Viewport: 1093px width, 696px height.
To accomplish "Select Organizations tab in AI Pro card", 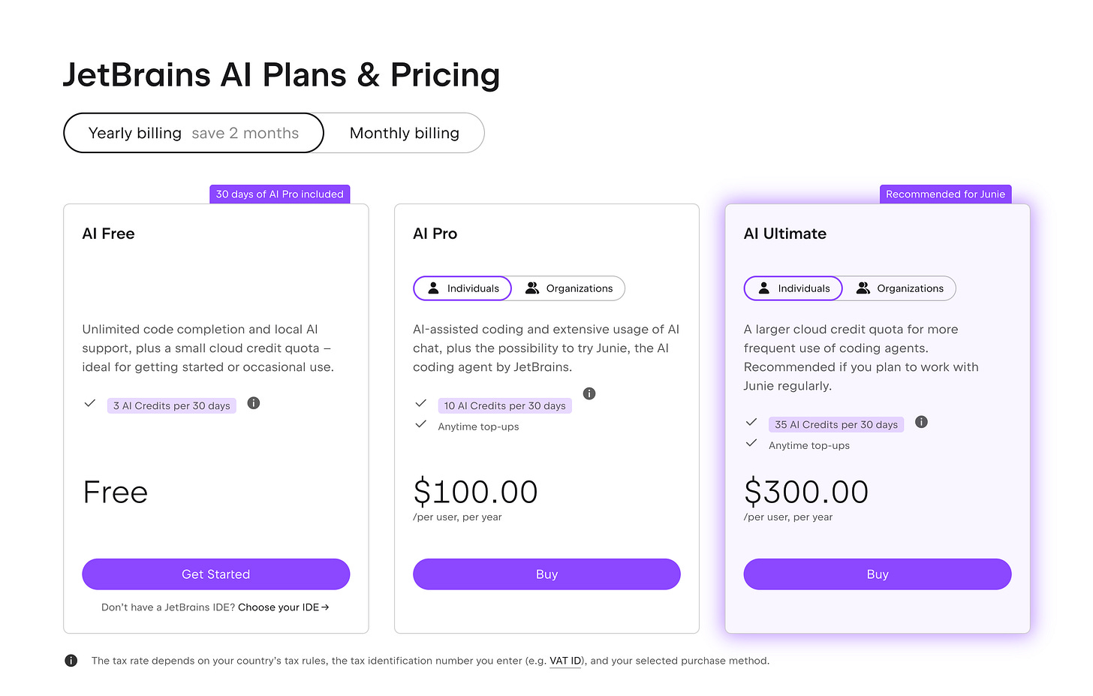I will pos(568,288).
